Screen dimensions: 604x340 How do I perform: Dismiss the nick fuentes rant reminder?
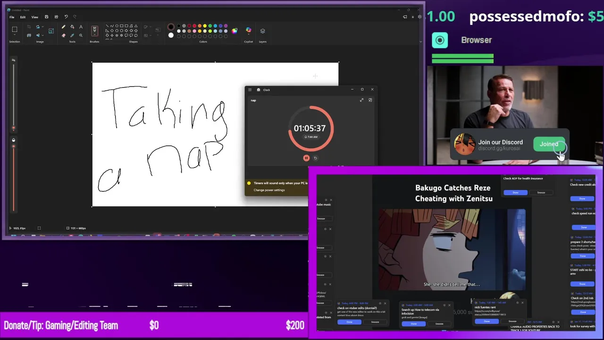(x=522, y=303)
